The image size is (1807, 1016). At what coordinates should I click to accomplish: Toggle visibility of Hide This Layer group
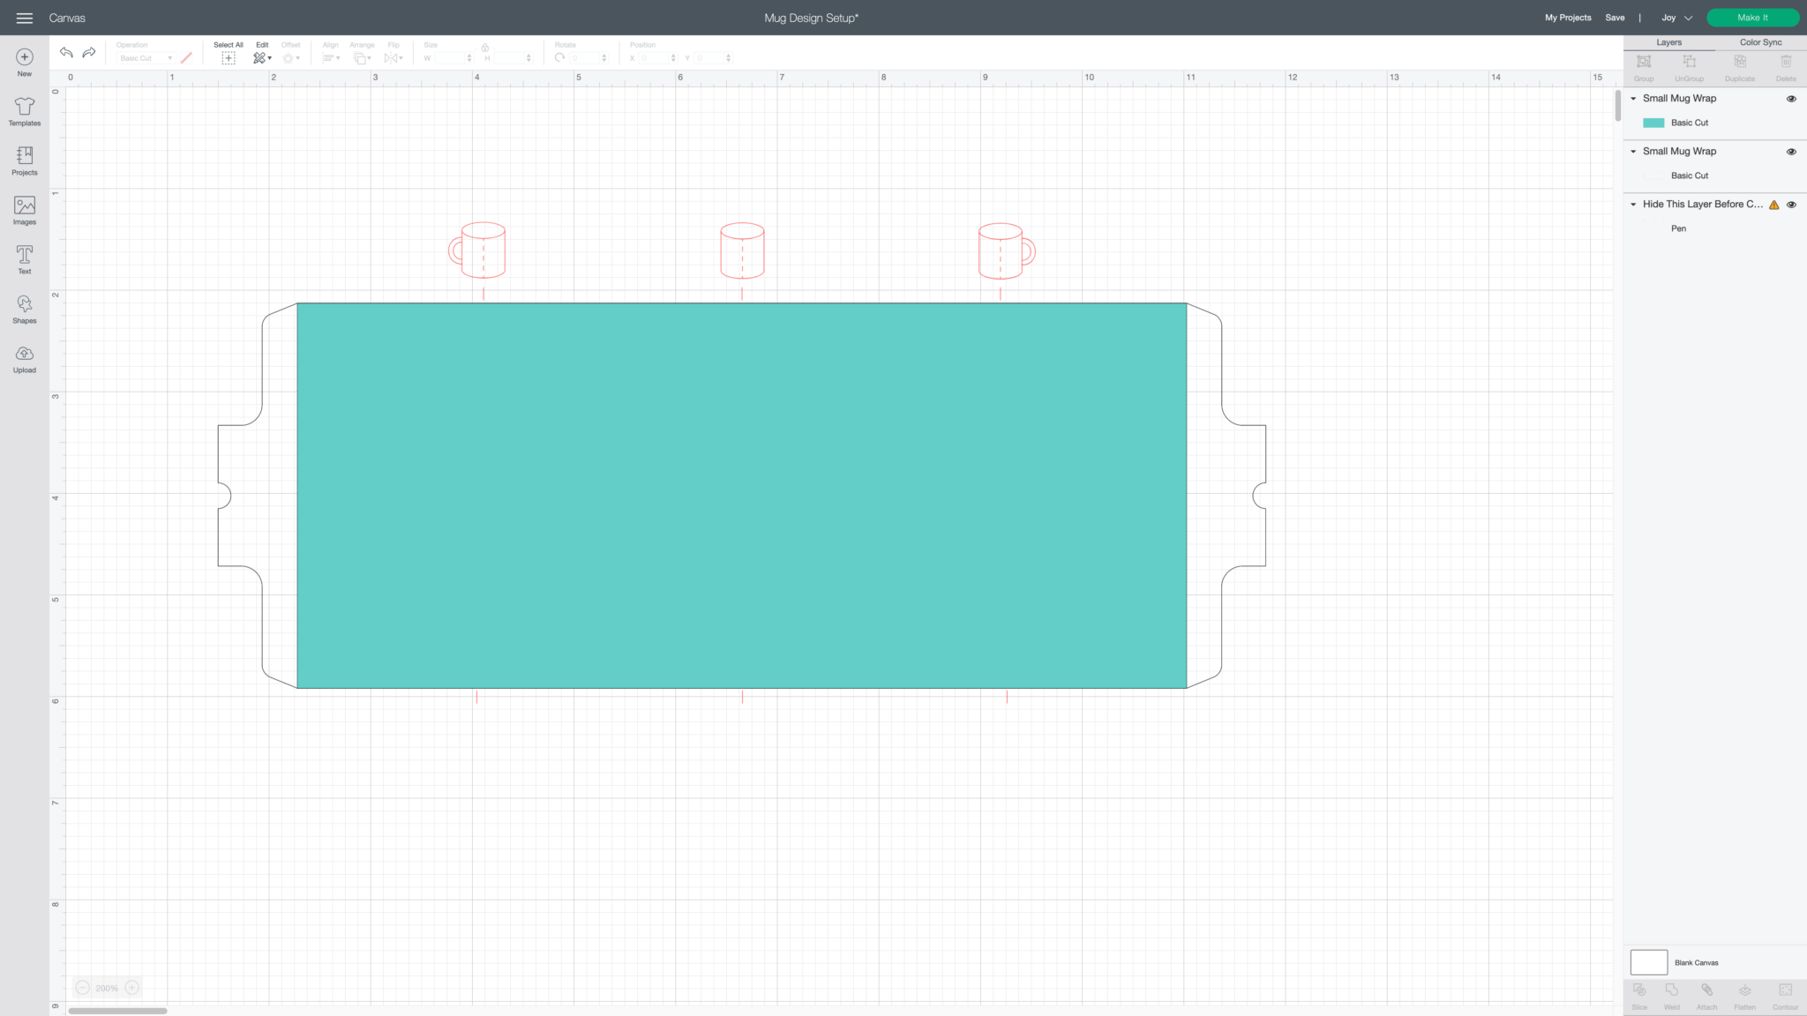click(1791, 205)
